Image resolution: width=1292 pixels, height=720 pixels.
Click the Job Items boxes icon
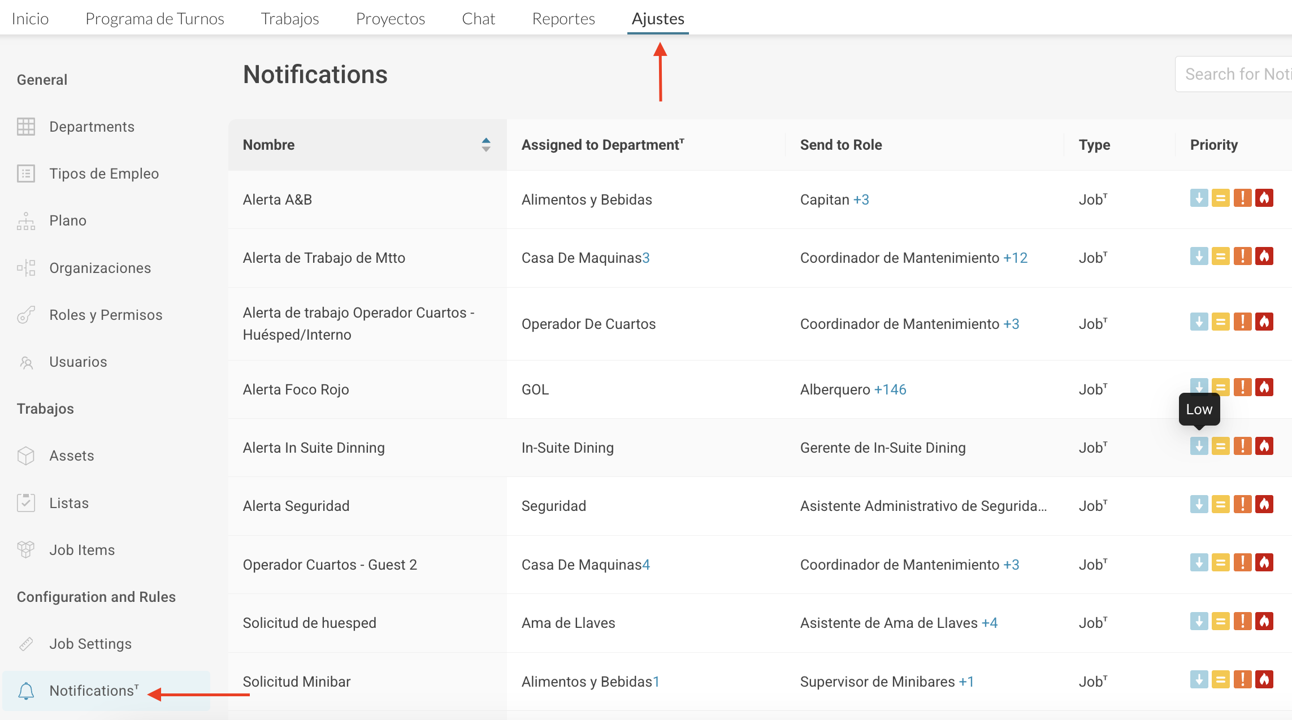26,550
